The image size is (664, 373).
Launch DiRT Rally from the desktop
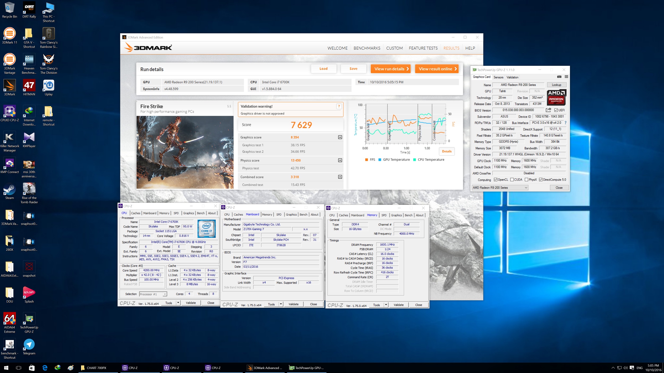(x=29, y=10)
